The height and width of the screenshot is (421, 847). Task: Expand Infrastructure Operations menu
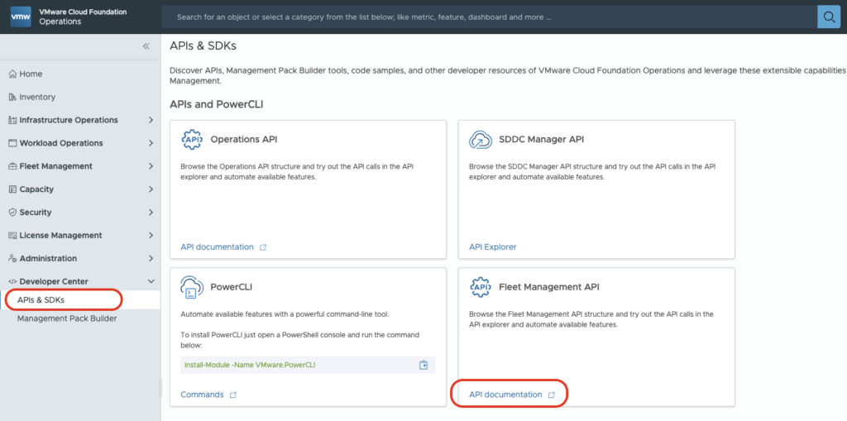point(151,120)
